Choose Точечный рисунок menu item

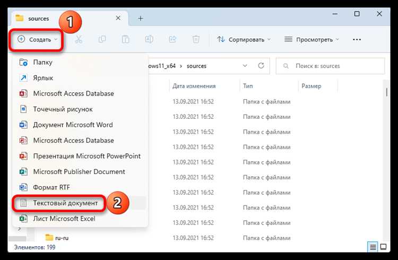(80, 109)
